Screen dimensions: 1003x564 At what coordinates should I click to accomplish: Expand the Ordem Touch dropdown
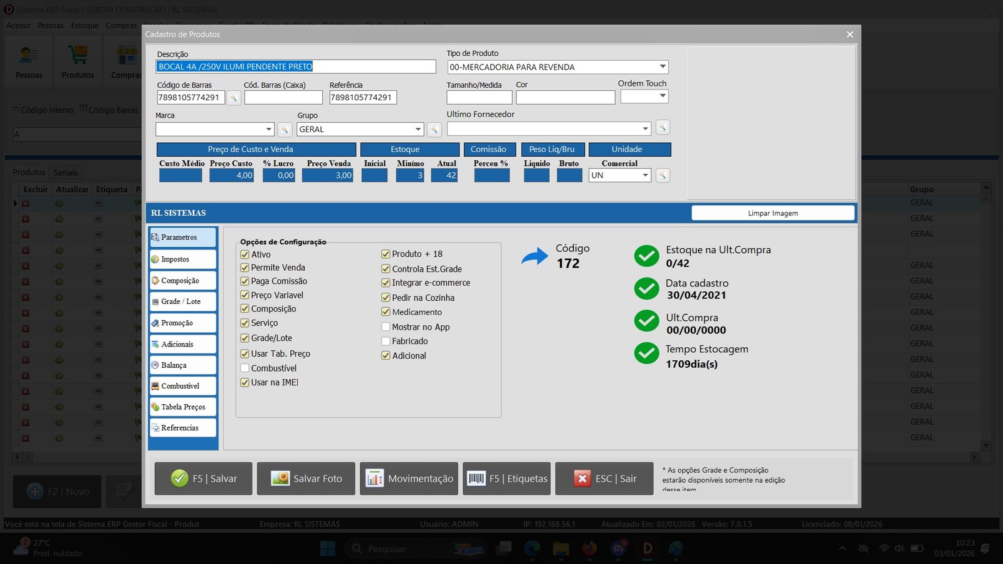[662, 97]
